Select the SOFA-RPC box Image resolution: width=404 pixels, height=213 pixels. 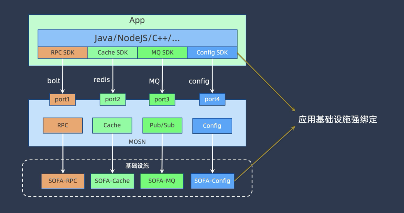pos(63,181)
